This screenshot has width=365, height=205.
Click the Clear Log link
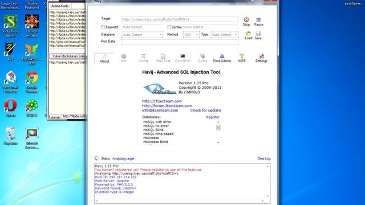pos(263,158)
